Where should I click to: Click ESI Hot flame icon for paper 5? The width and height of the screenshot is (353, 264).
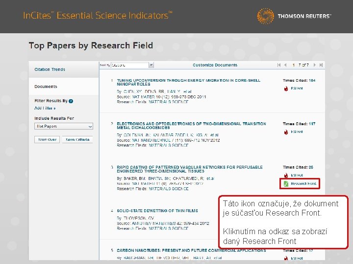(286, 259)
